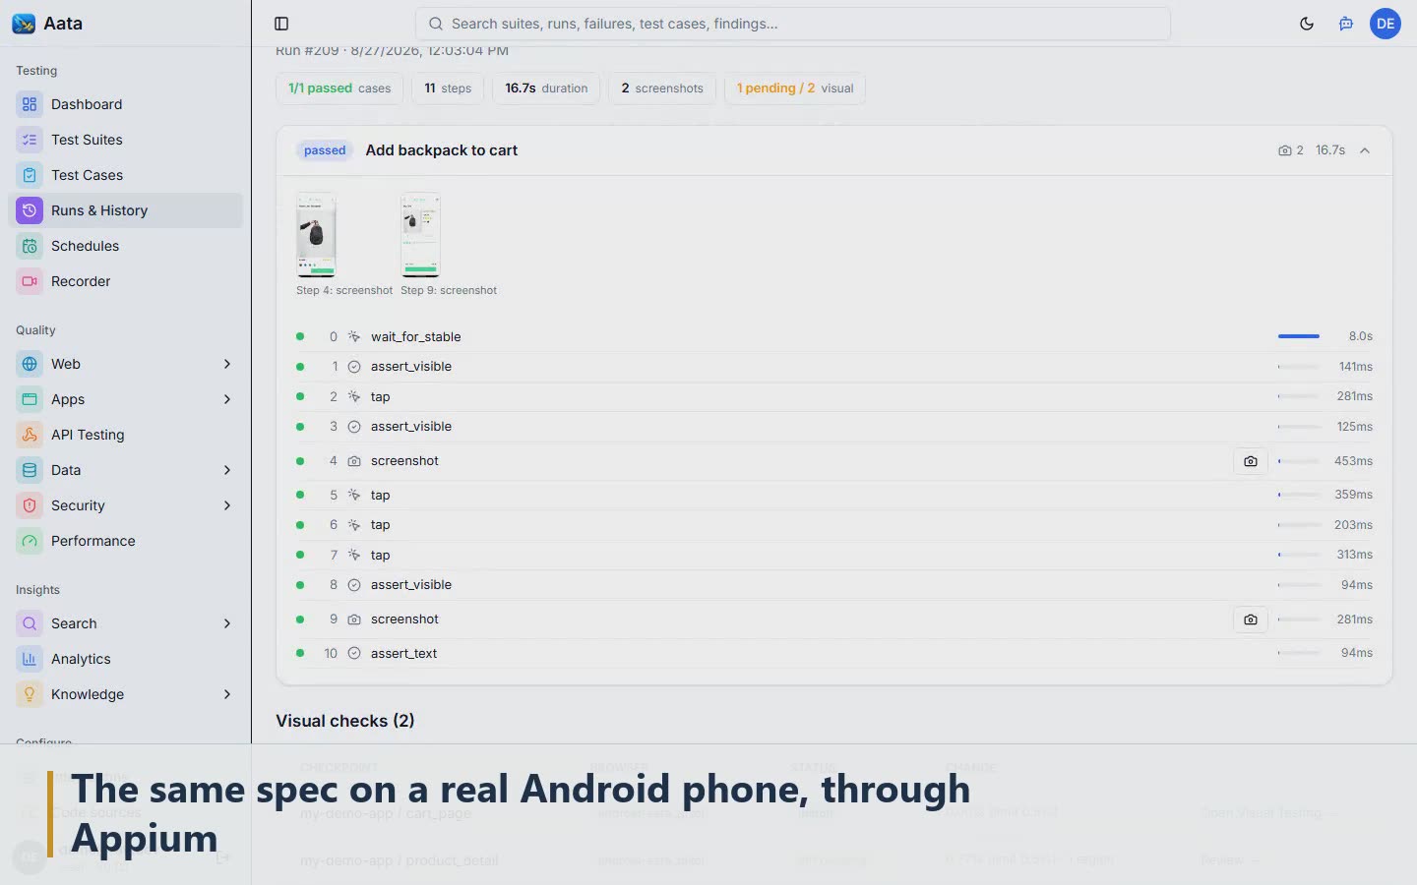Collapse the Add backpack to cart case
Screen dimensions: 1417x885
(1365, 150)
